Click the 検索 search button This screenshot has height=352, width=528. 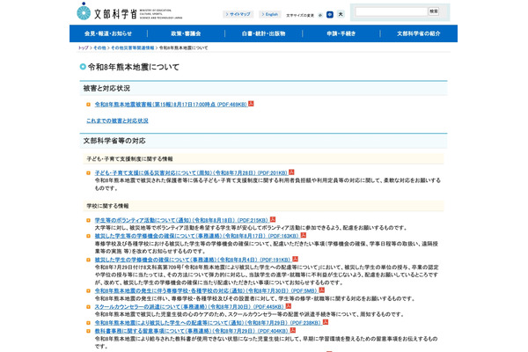[434, 11]
